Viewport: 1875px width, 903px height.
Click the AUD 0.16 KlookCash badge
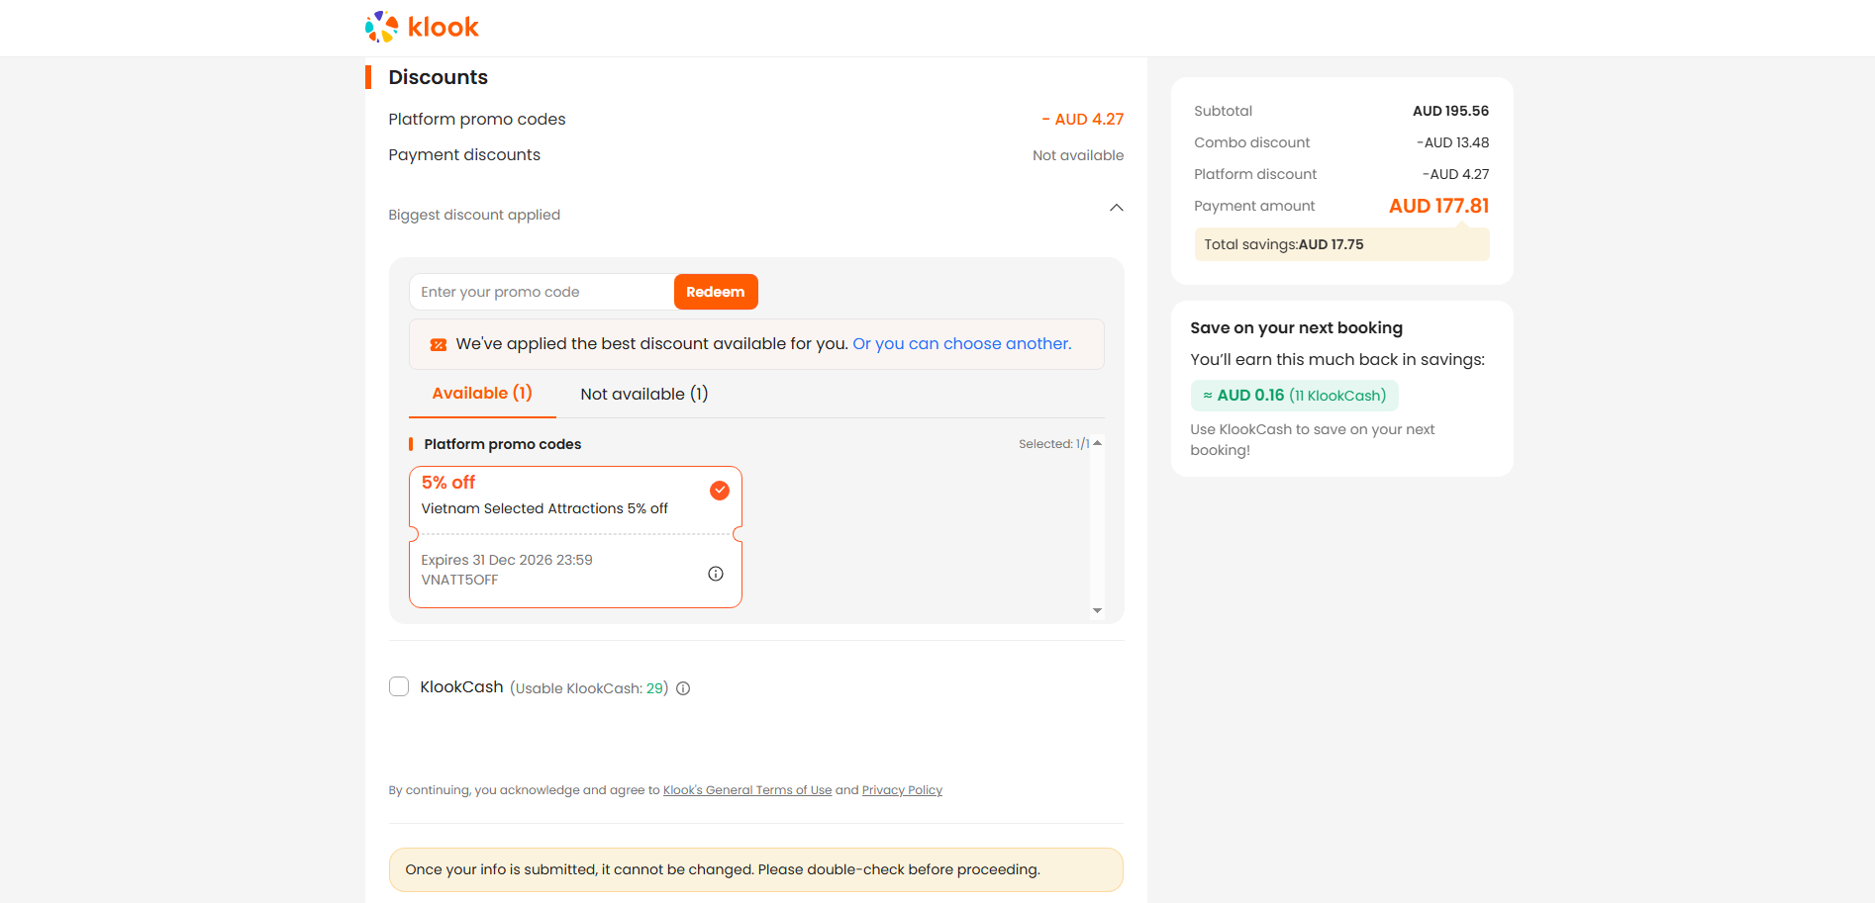(x=1294, y=396)
